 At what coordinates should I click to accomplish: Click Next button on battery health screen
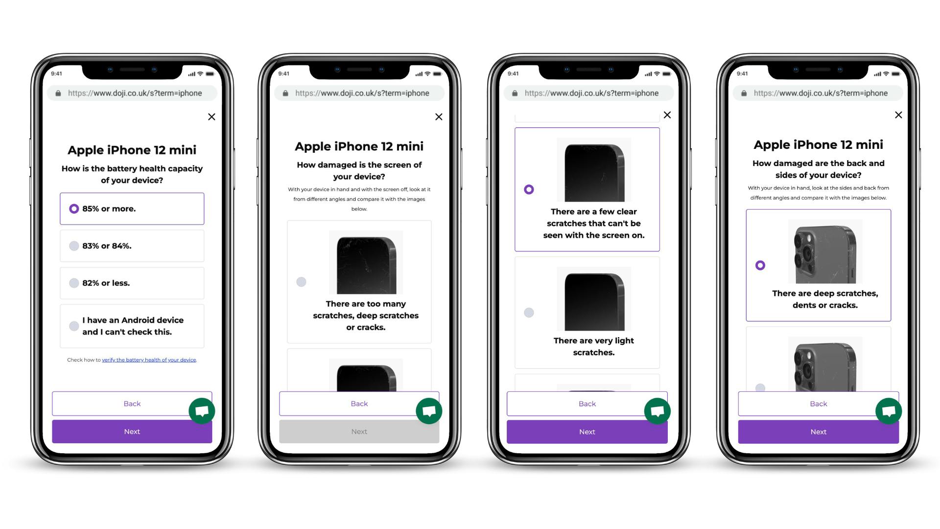point(131,432)
